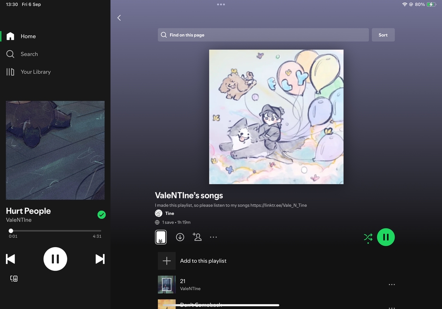
Task: Go back using the chevron arrow
Action: click(119, 18)
